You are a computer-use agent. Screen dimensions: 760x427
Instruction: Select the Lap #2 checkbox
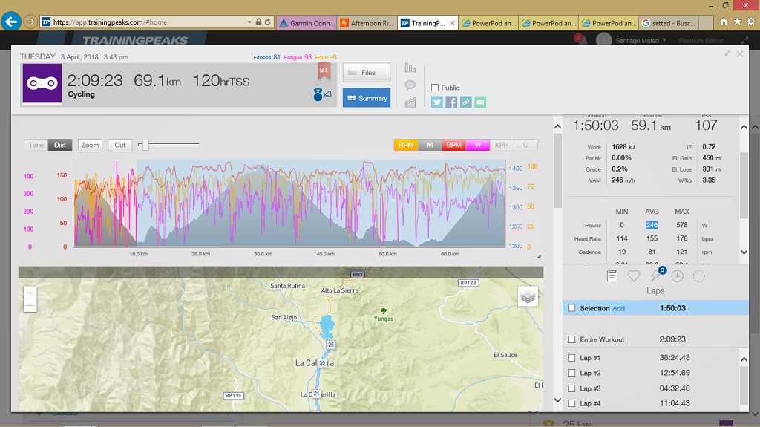[x=571, y=373]
